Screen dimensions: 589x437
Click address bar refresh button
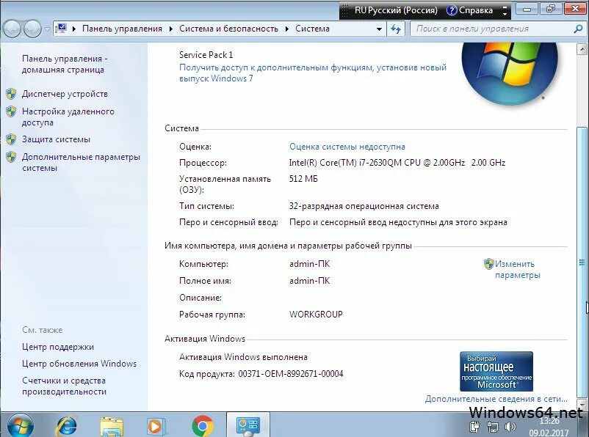396,29
